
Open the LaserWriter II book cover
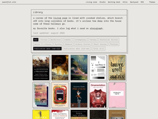tap(98, 68)
